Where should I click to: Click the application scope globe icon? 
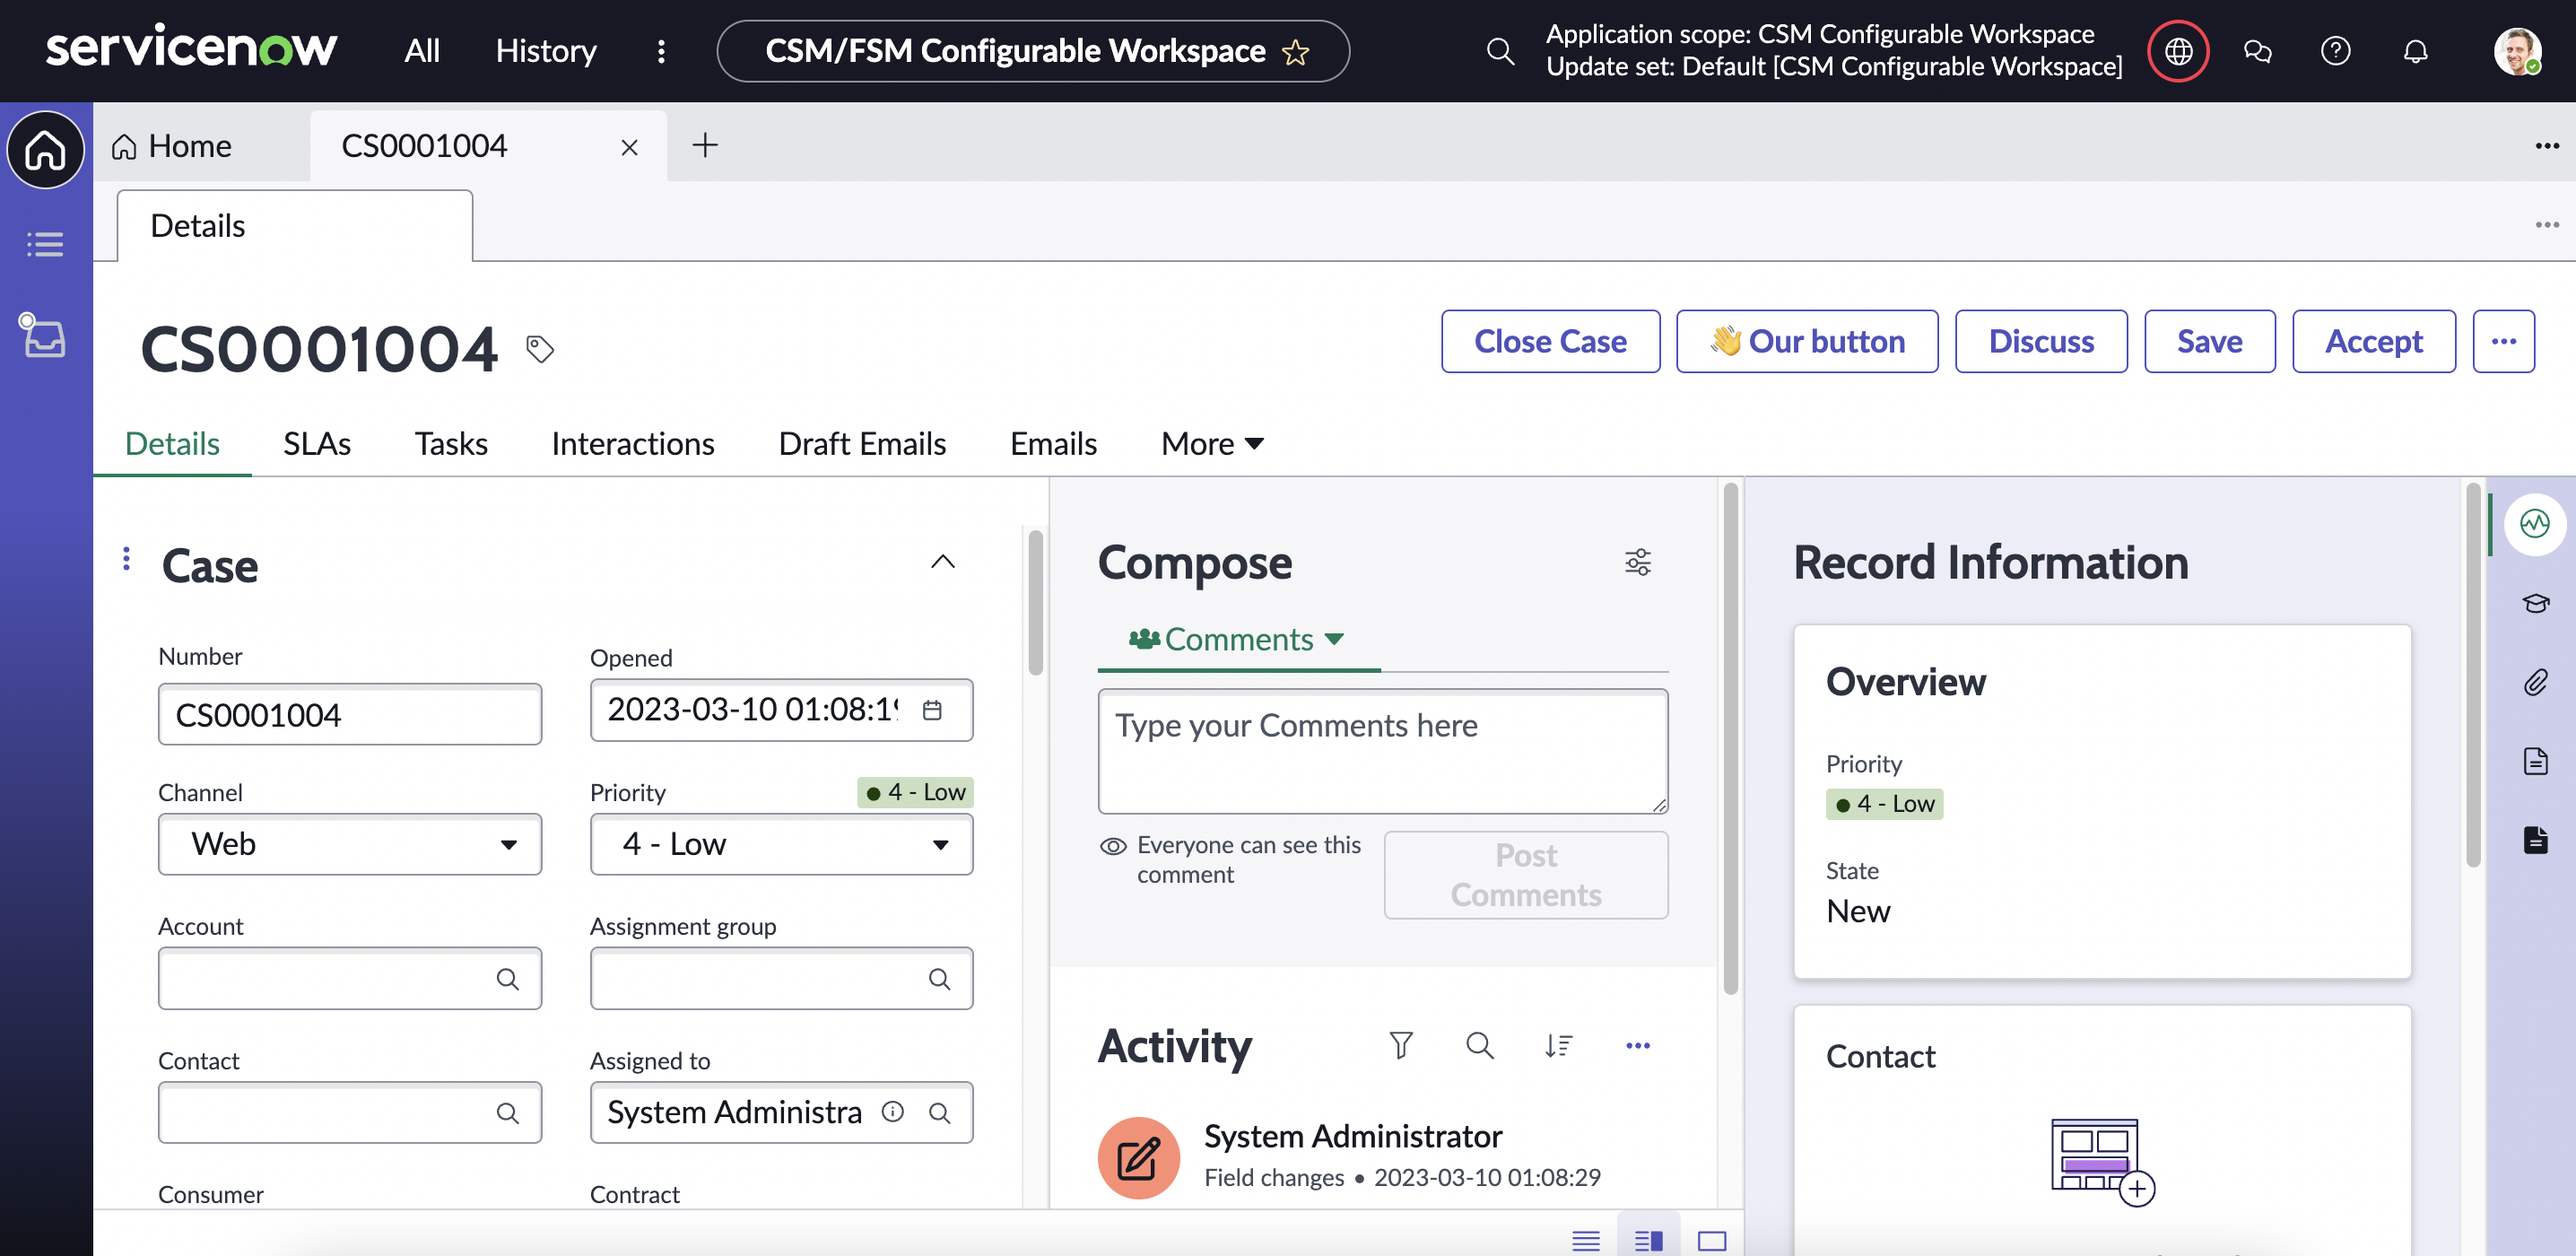pyautogui.click(x=2178, y=51)
